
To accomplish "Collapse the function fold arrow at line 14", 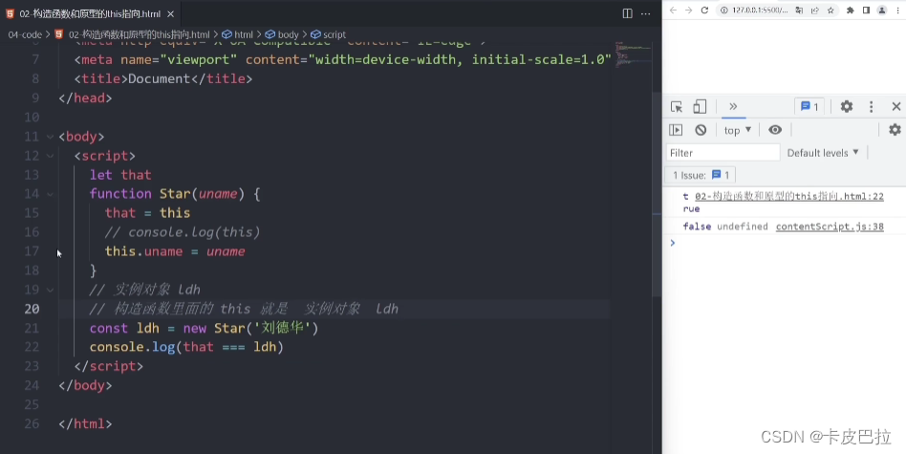I will pos(51,194).
